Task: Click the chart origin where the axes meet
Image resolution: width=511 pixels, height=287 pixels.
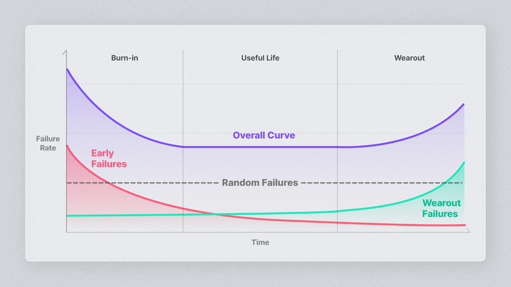Action: coord(66,232)
